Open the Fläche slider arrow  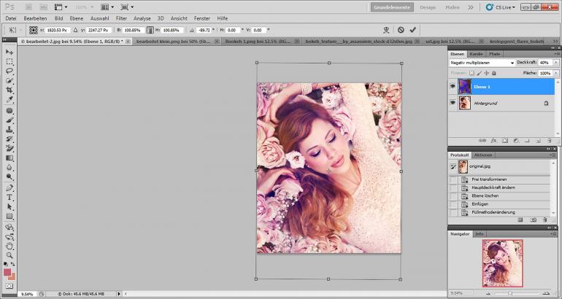point(555,73)
